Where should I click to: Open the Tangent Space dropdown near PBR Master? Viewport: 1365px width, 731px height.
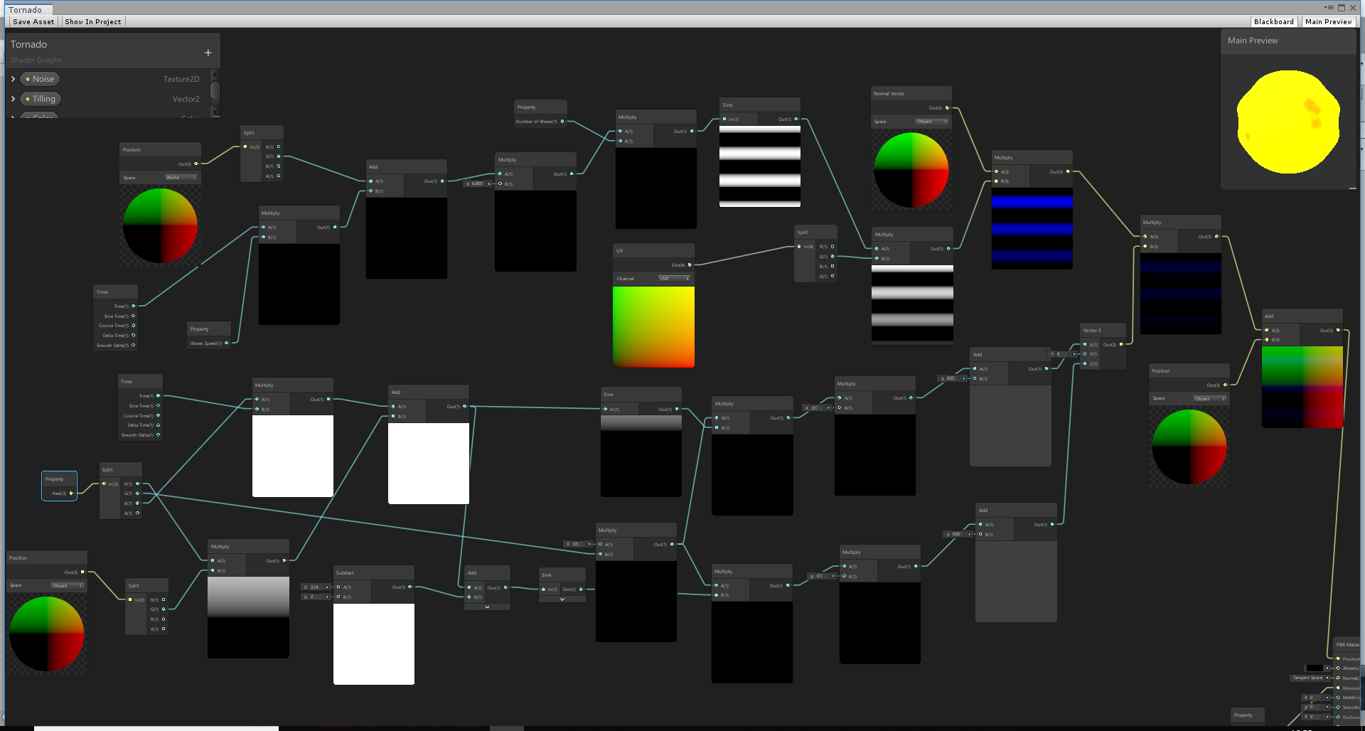coord(1310,678)
